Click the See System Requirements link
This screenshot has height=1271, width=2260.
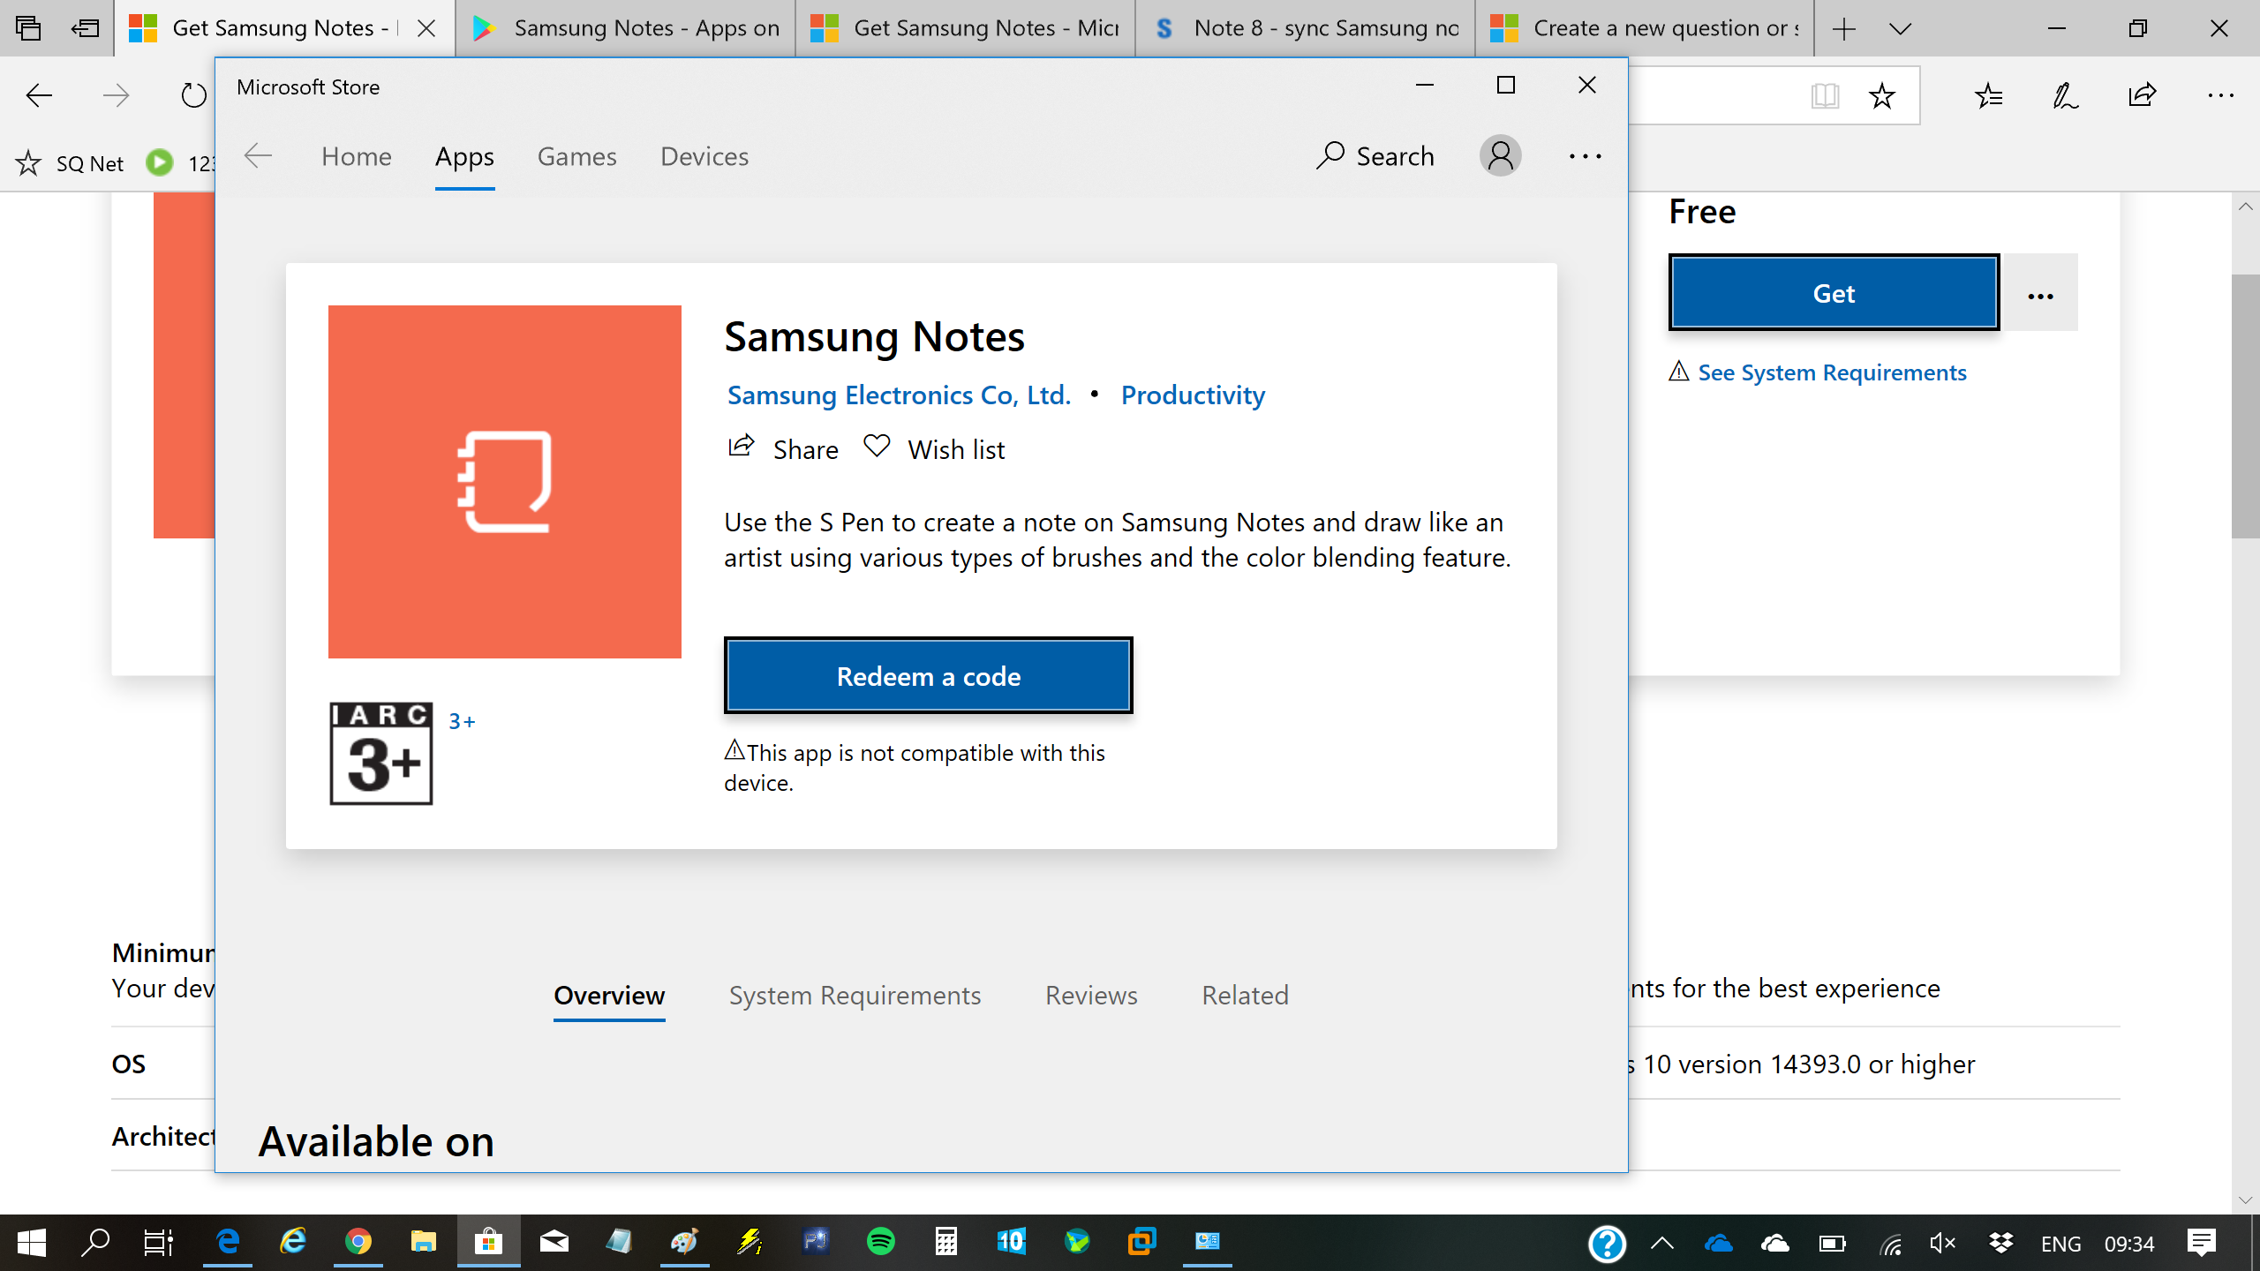point(1832,371)
